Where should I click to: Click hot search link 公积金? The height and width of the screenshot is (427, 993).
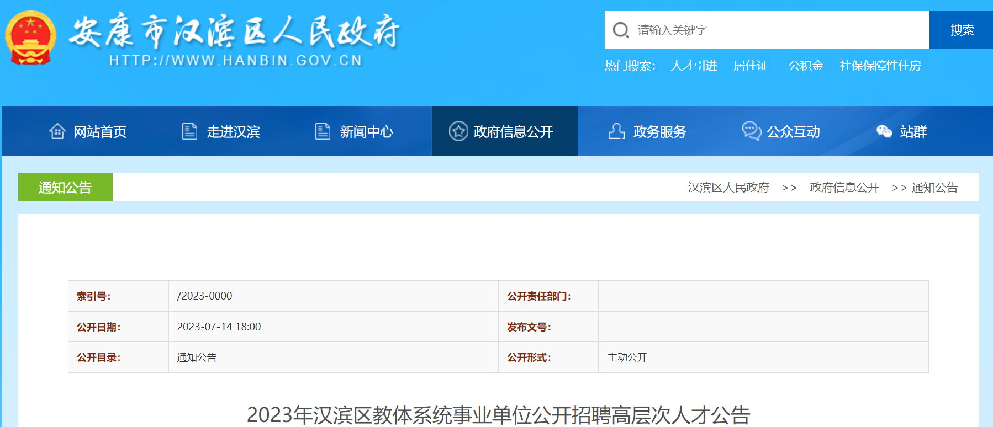[x=806, y=66]
